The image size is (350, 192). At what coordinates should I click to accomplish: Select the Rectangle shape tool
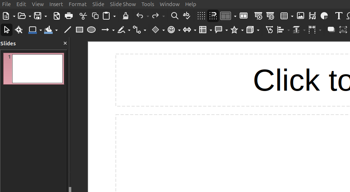tap(80, 30)
